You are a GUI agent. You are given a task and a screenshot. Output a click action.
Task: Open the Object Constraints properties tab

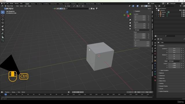pyautogui.click(x=155, y=72)
